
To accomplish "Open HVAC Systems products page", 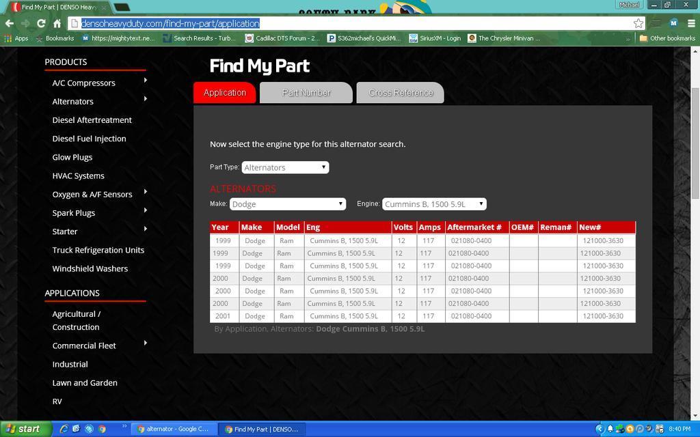I will 78,176.
